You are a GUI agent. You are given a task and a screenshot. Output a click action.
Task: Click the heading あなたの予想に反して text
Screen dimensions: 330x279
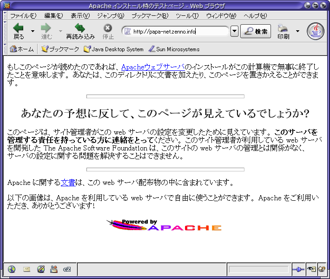click(x=165, y=113)
